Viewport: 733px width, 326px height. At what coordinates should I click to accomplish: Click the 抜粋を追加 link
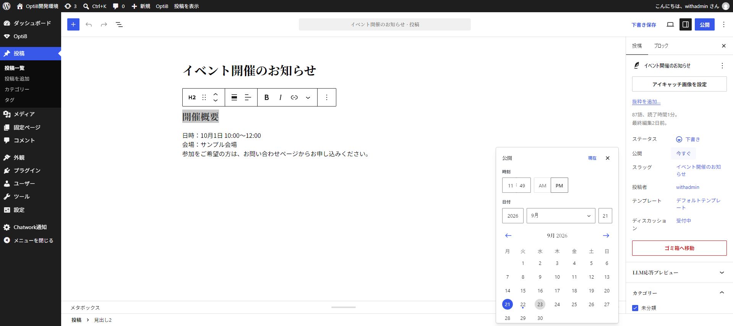pos(646,102)
